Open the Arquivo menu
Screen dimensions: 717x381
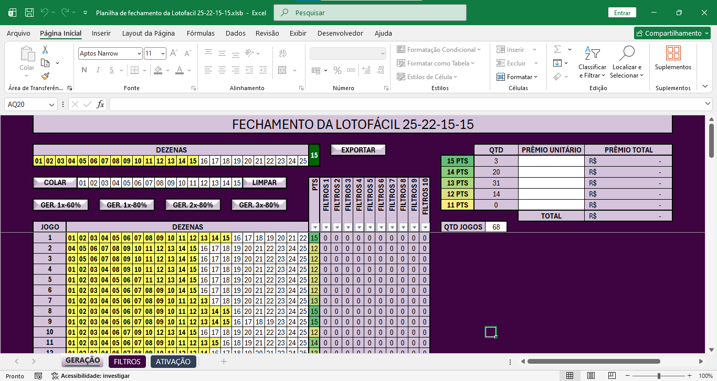coord(18,33)
